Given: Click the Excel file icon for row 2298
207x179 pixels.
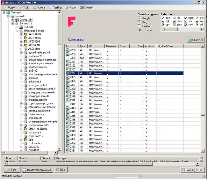Looking at the screenshot, I should pyautogui.click(x=67, y=50).
